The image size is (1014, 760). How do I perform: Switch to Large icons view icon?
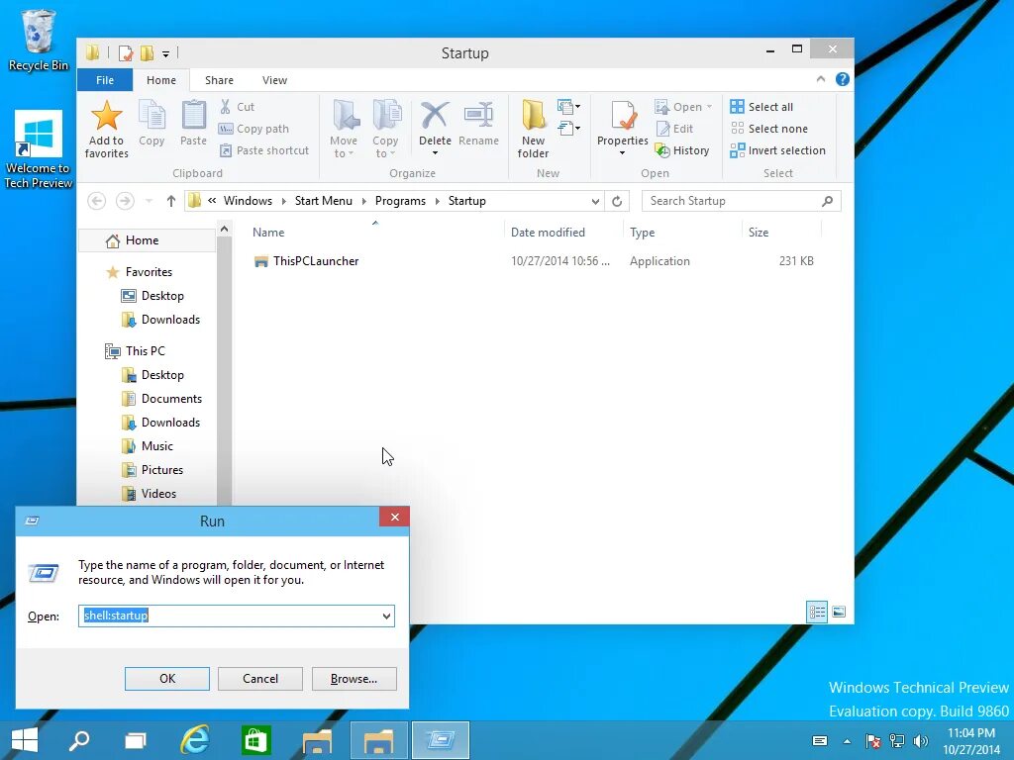pyautogui.click(x=839, y=612)
